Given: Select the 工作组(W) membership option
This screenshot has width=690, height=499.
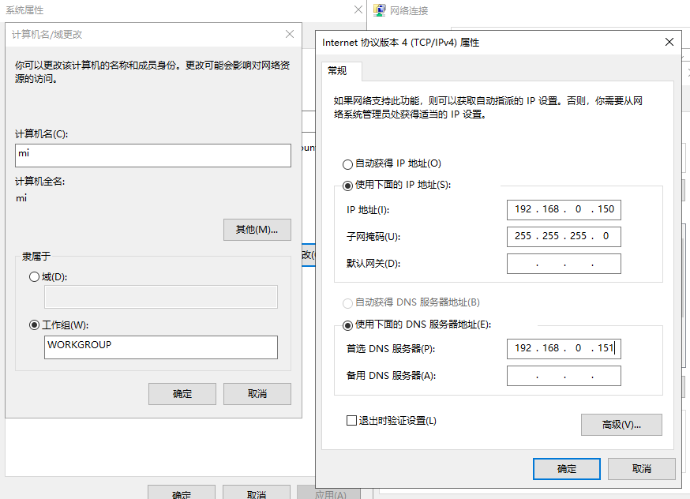Looking at the screenshot, I should click(34, 325).
